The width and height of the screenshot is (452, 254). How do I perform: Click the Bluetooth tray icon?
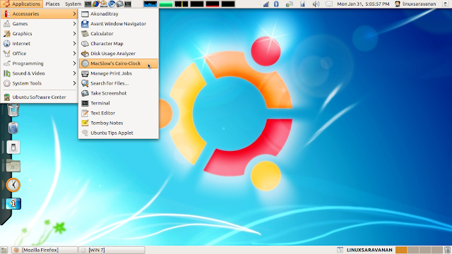point(276,4)
